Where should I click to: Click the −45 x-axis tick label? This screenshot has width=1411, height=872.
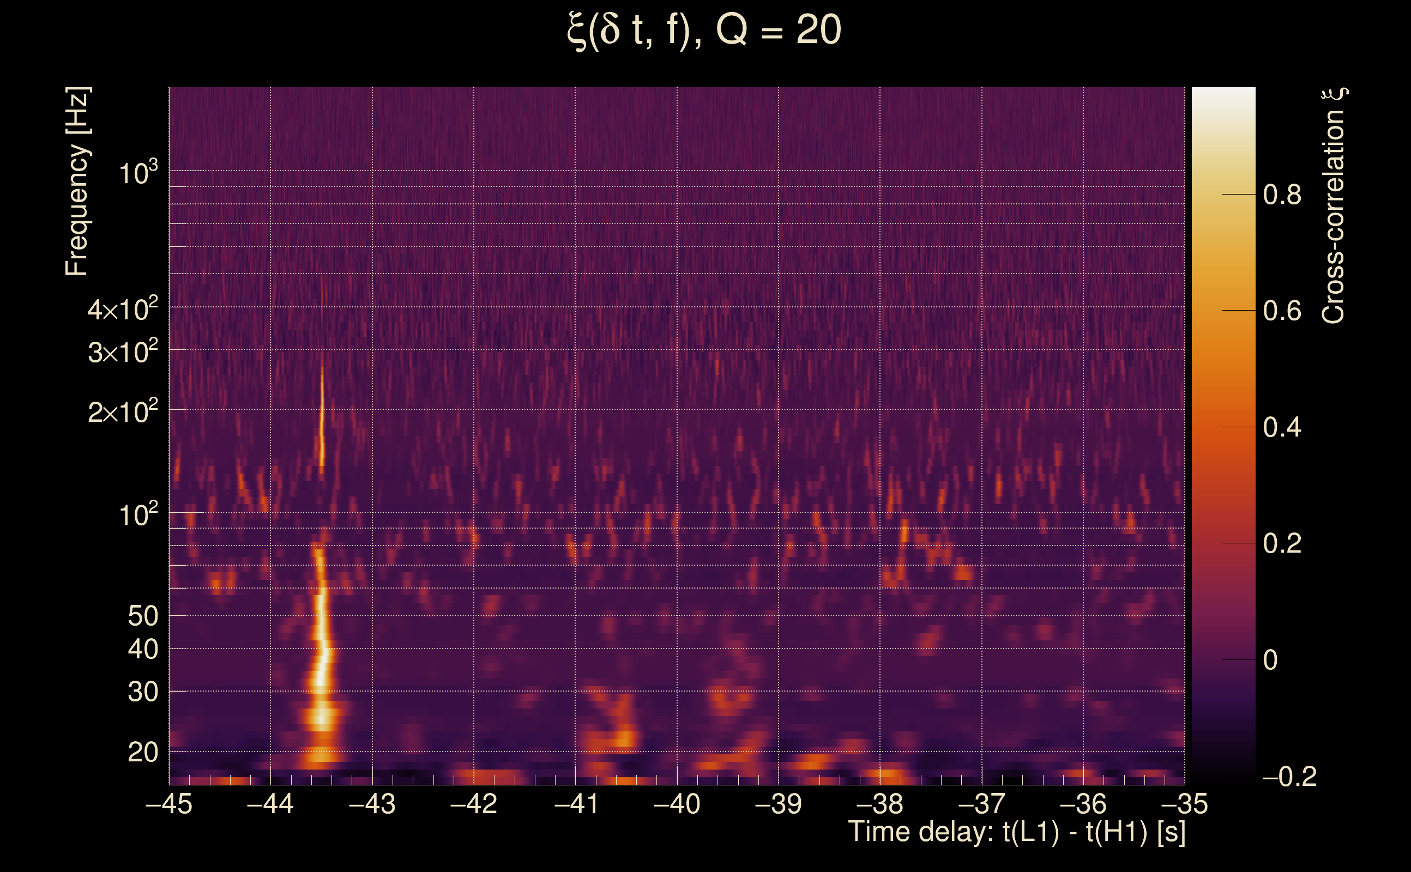(x=168, y=804)
